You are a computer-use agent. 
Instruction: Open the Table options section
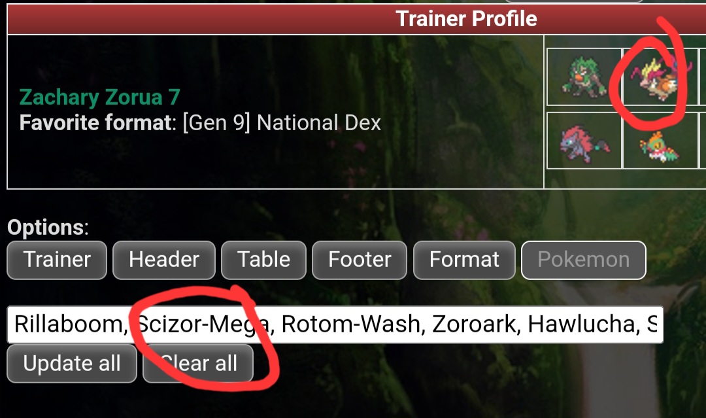pos(264,260)
